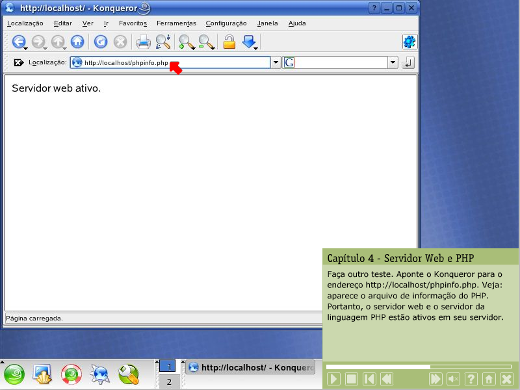Screen dimensions: 520x390
Task: Open the Back button history dropdown arrow
Action: 25,48
